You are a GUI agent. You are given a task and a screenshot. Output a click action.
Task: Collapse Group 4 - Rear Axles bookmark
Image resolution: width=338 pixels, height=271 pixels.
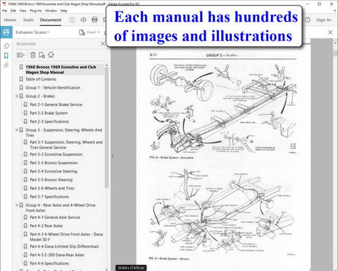[17, 205]
